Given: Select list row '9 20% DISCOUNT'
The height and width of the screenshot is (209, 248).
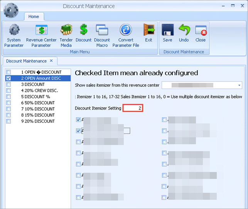Looking at the screenshot, I should [38, 121].
